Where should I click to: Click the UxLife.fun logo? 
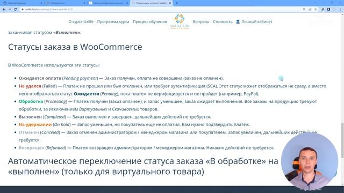point(180,21)
